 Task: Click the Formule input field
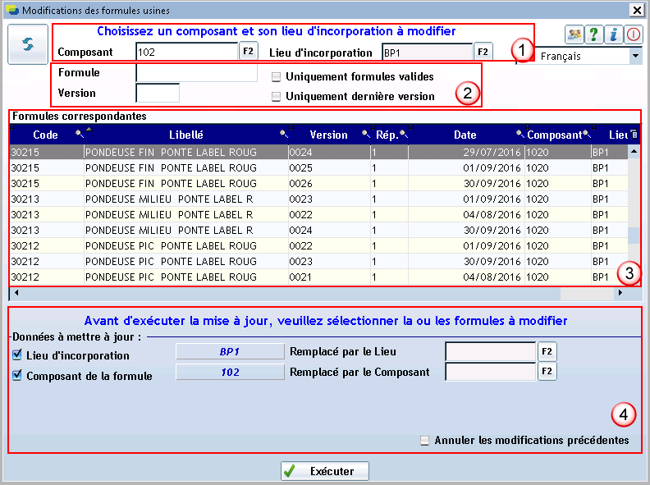pos(196,73)
